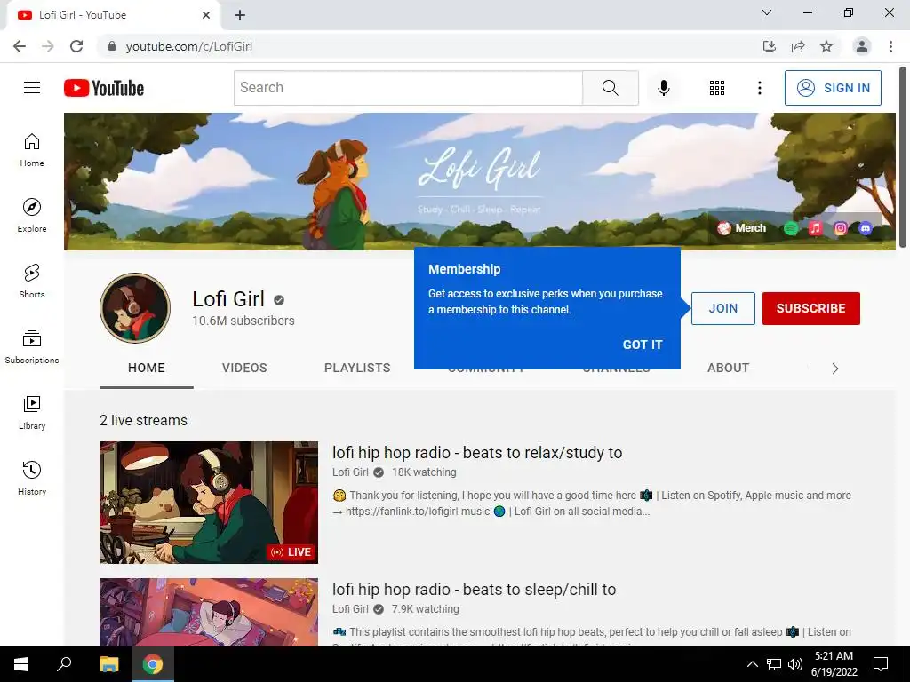Open File Explorer from the taskbar
Screen dimensions: 910x682
pyautogui.click(x=108, y=664)
